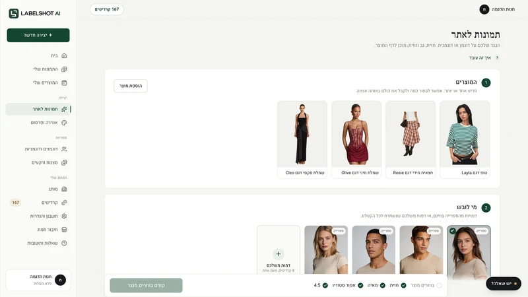Image resolution: width=528 pixels, height=297 pixels.
Task: Open אווירה ופרסום section
Action: (38, 123)
